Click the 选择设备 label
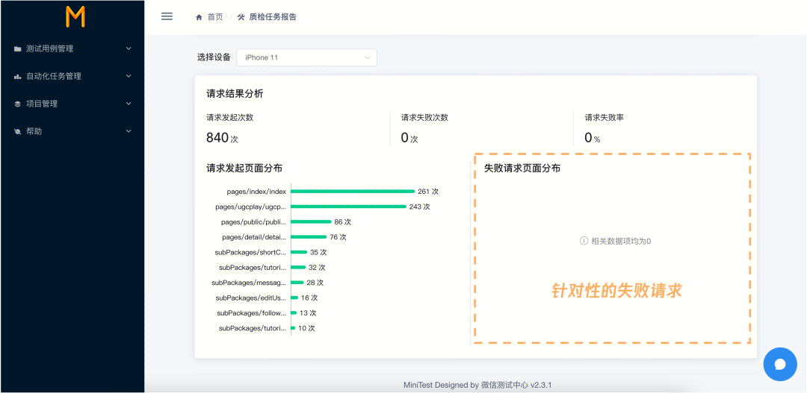 pos(214,57)
